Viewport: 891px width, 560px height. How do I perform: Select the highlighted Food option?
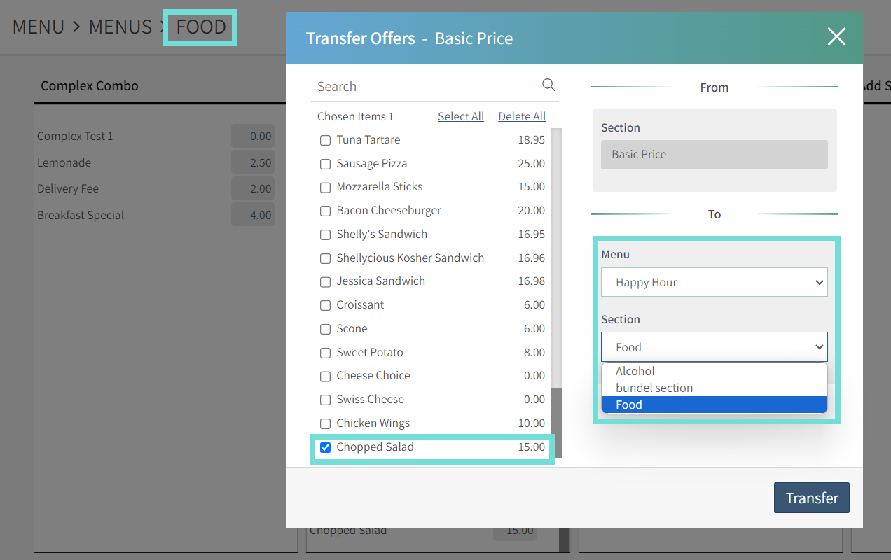(x=628, y=405)
